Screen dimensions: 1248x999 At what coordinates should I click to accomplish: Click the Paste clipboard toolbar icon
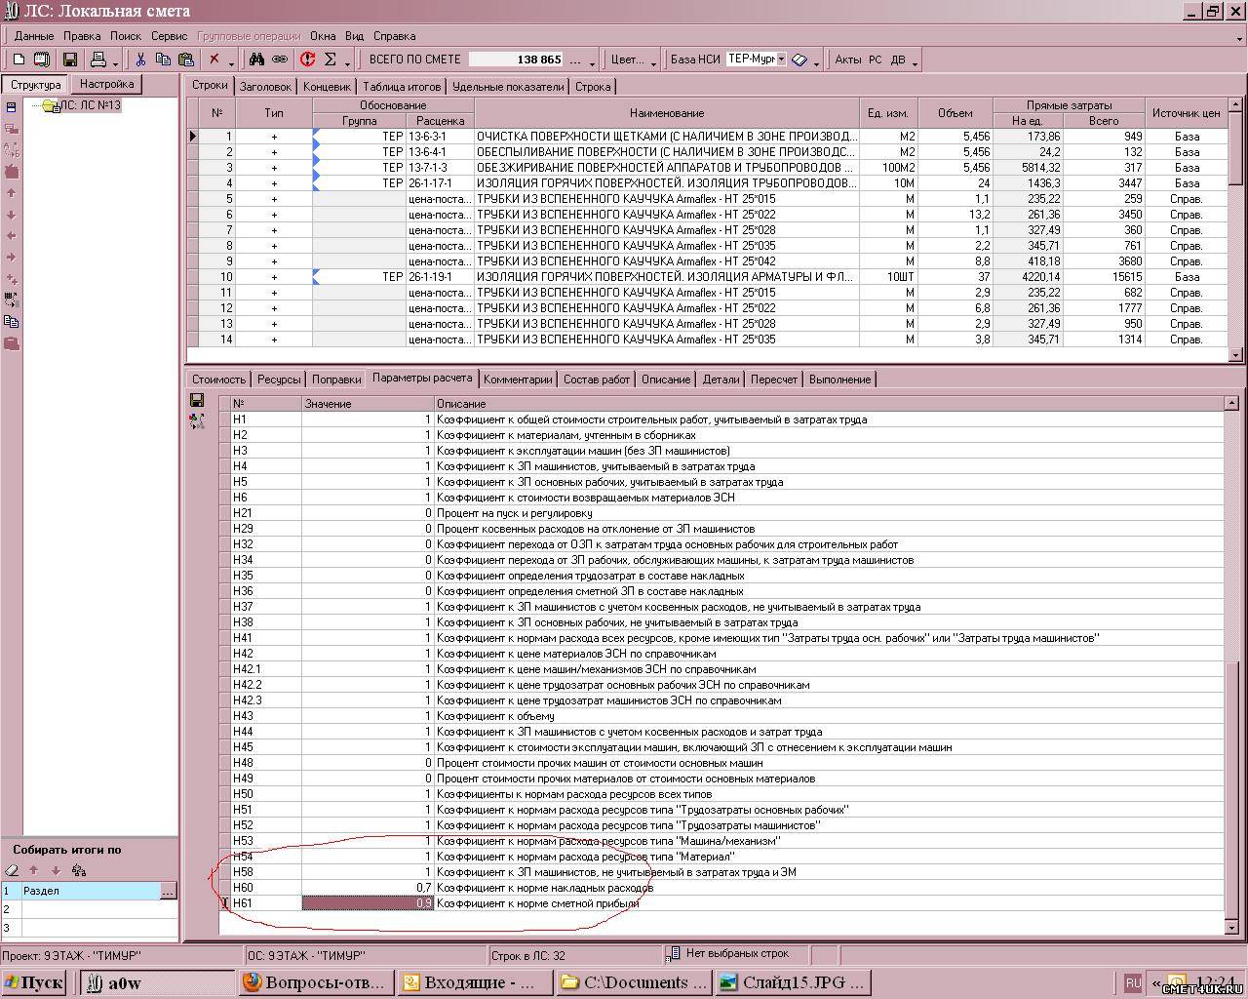coord(185,60)
